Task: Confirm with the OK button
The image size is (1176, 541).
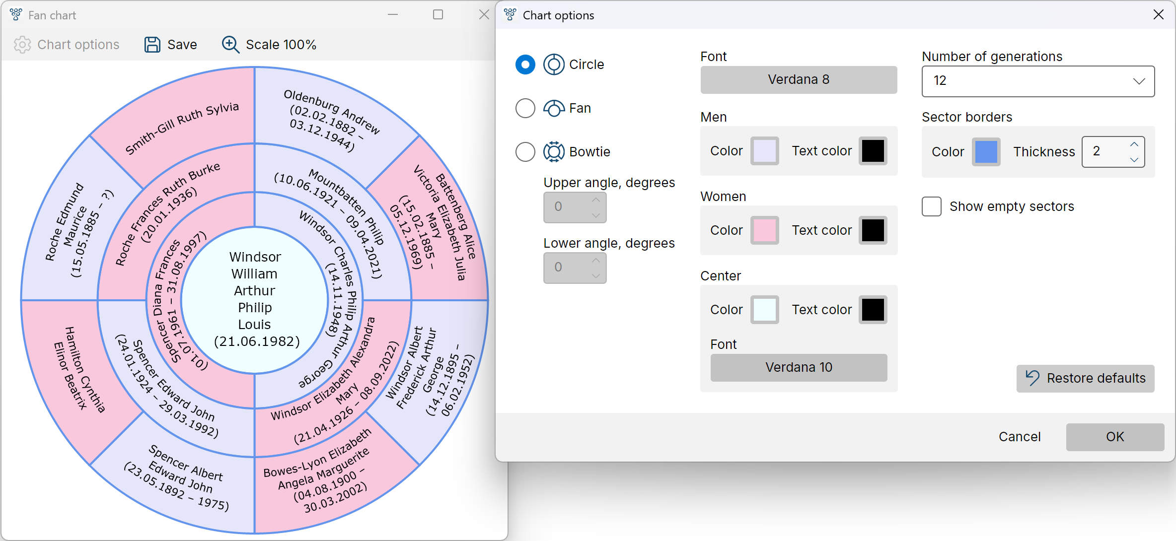Action: (1115, 437)
